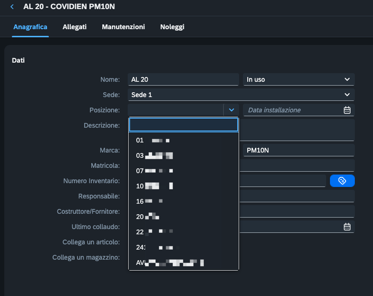Open the Manutenzioni tab
The image size is (373, 296).
coord(123,27)
